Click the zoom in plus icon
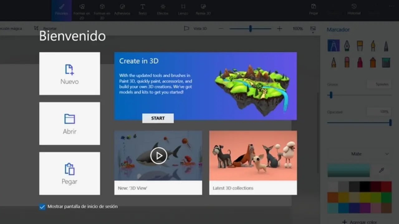The image size is (399, 224). click(x=279, y=29)
